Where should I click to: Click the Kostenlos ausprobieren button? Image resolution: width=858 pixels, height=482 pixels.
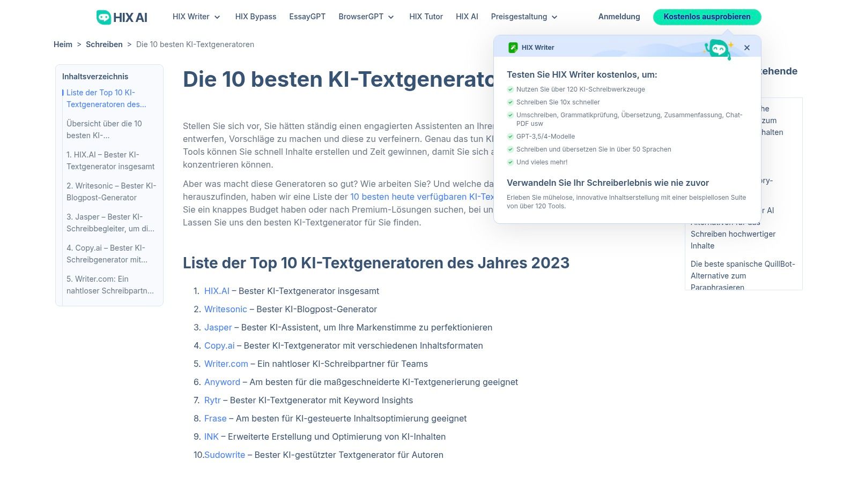pos(707,17)
